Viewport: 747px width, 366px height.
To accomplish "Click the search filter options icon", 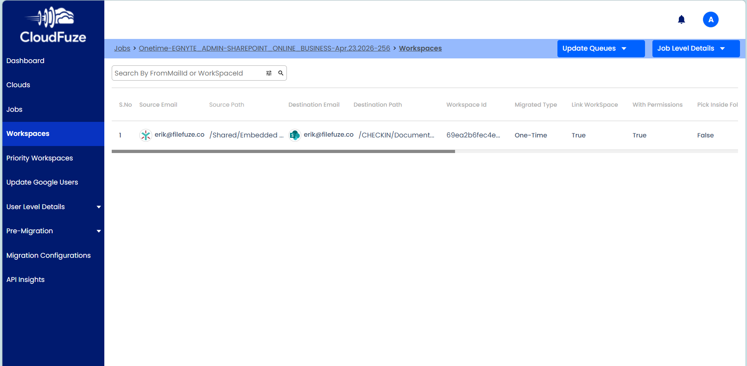I will coord(269,73).
